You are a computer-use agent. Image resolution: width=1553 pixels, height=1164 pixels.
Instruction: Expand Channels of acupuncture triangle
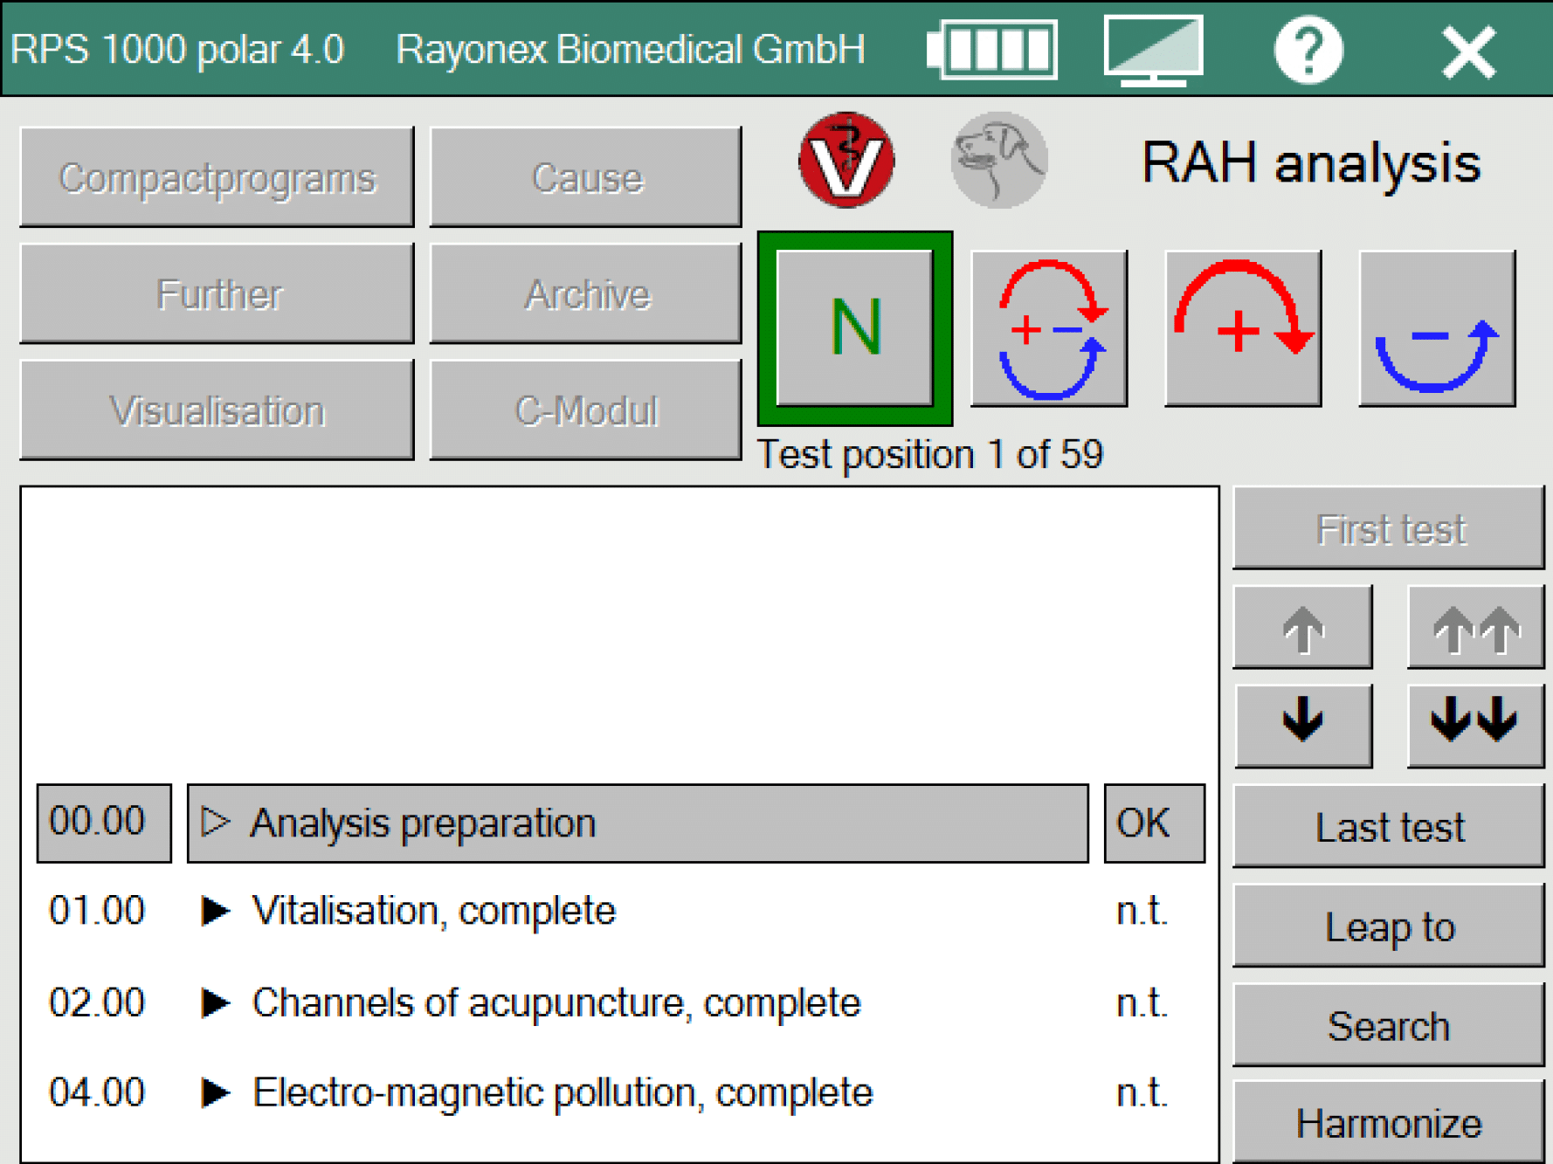[x=215, y=1002]
